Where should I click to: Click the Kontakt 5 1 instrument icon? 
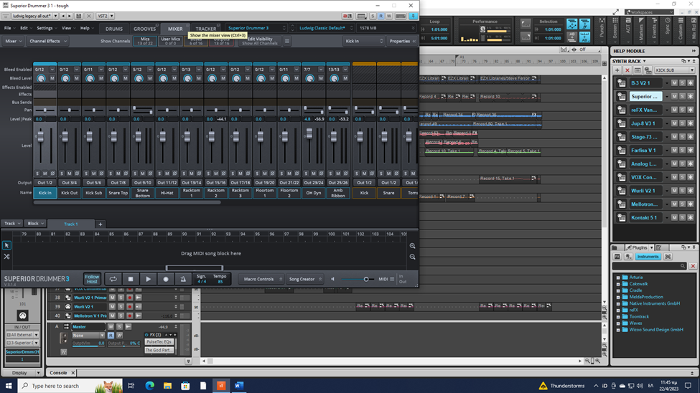(x=622, y=218)
